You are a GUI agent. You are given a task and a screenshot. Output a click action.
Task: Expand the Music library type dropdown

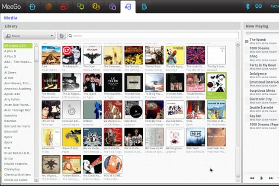coord(29,36)
